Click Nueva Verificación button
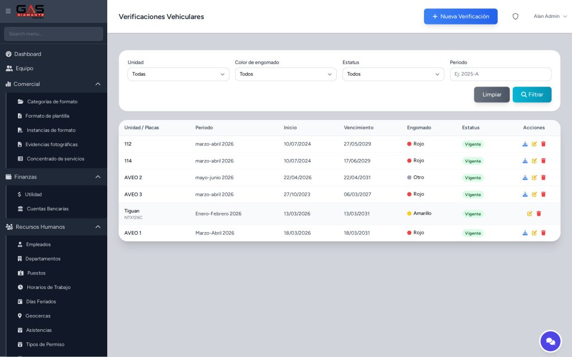 [x=460, y=16]
